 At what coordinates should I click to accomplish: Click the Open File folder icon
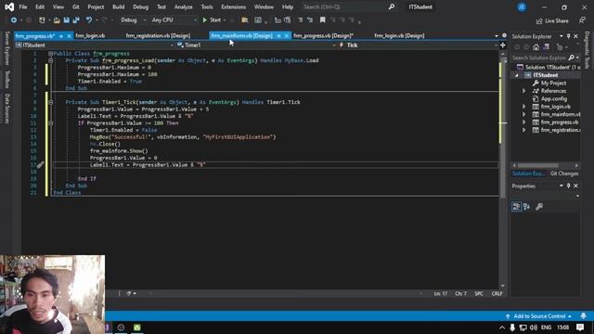pyautogui.click(x=57, y=20)
